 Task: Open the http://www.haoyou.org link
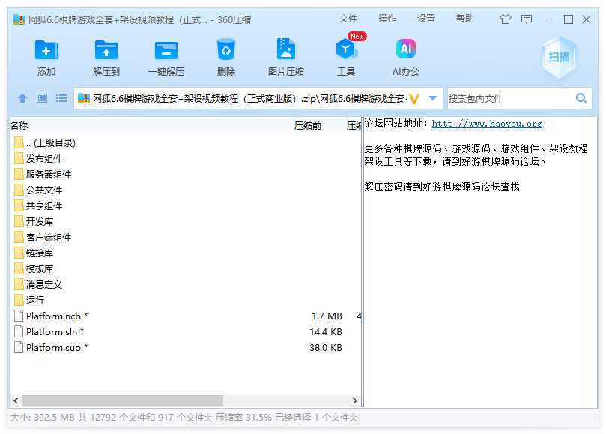(x=487, y=124)
